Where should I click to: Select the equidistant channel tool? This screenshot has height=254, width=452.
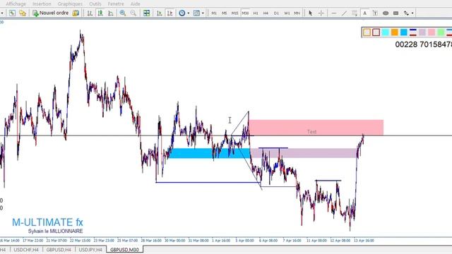[x=355, y=13]
